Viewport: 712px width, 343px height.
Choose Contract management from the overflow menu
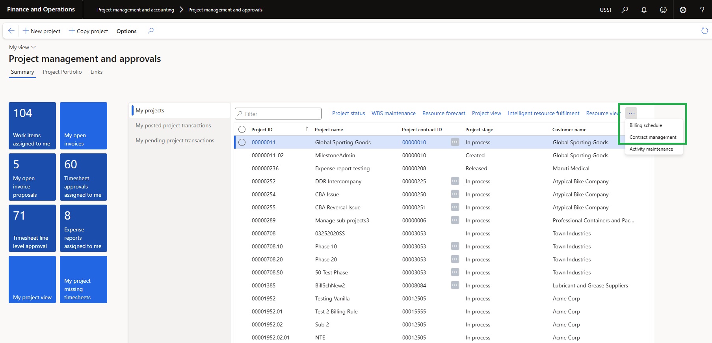point(653,137)
